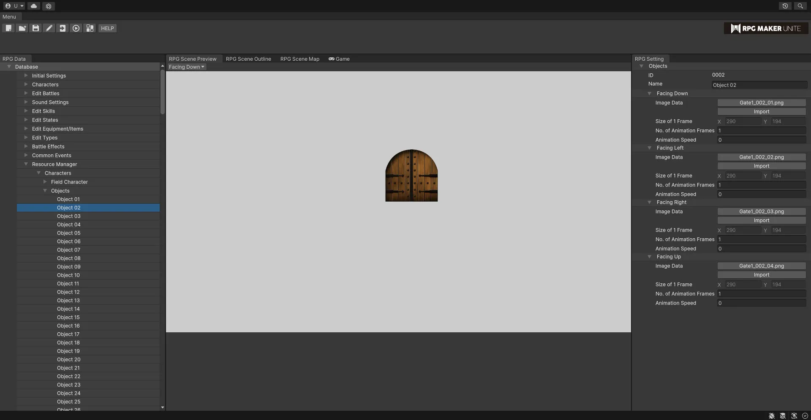Screen dimensions: 811x420
Task: Open the puzzle-piece add-on manager icon
Action: pos(90,28)
